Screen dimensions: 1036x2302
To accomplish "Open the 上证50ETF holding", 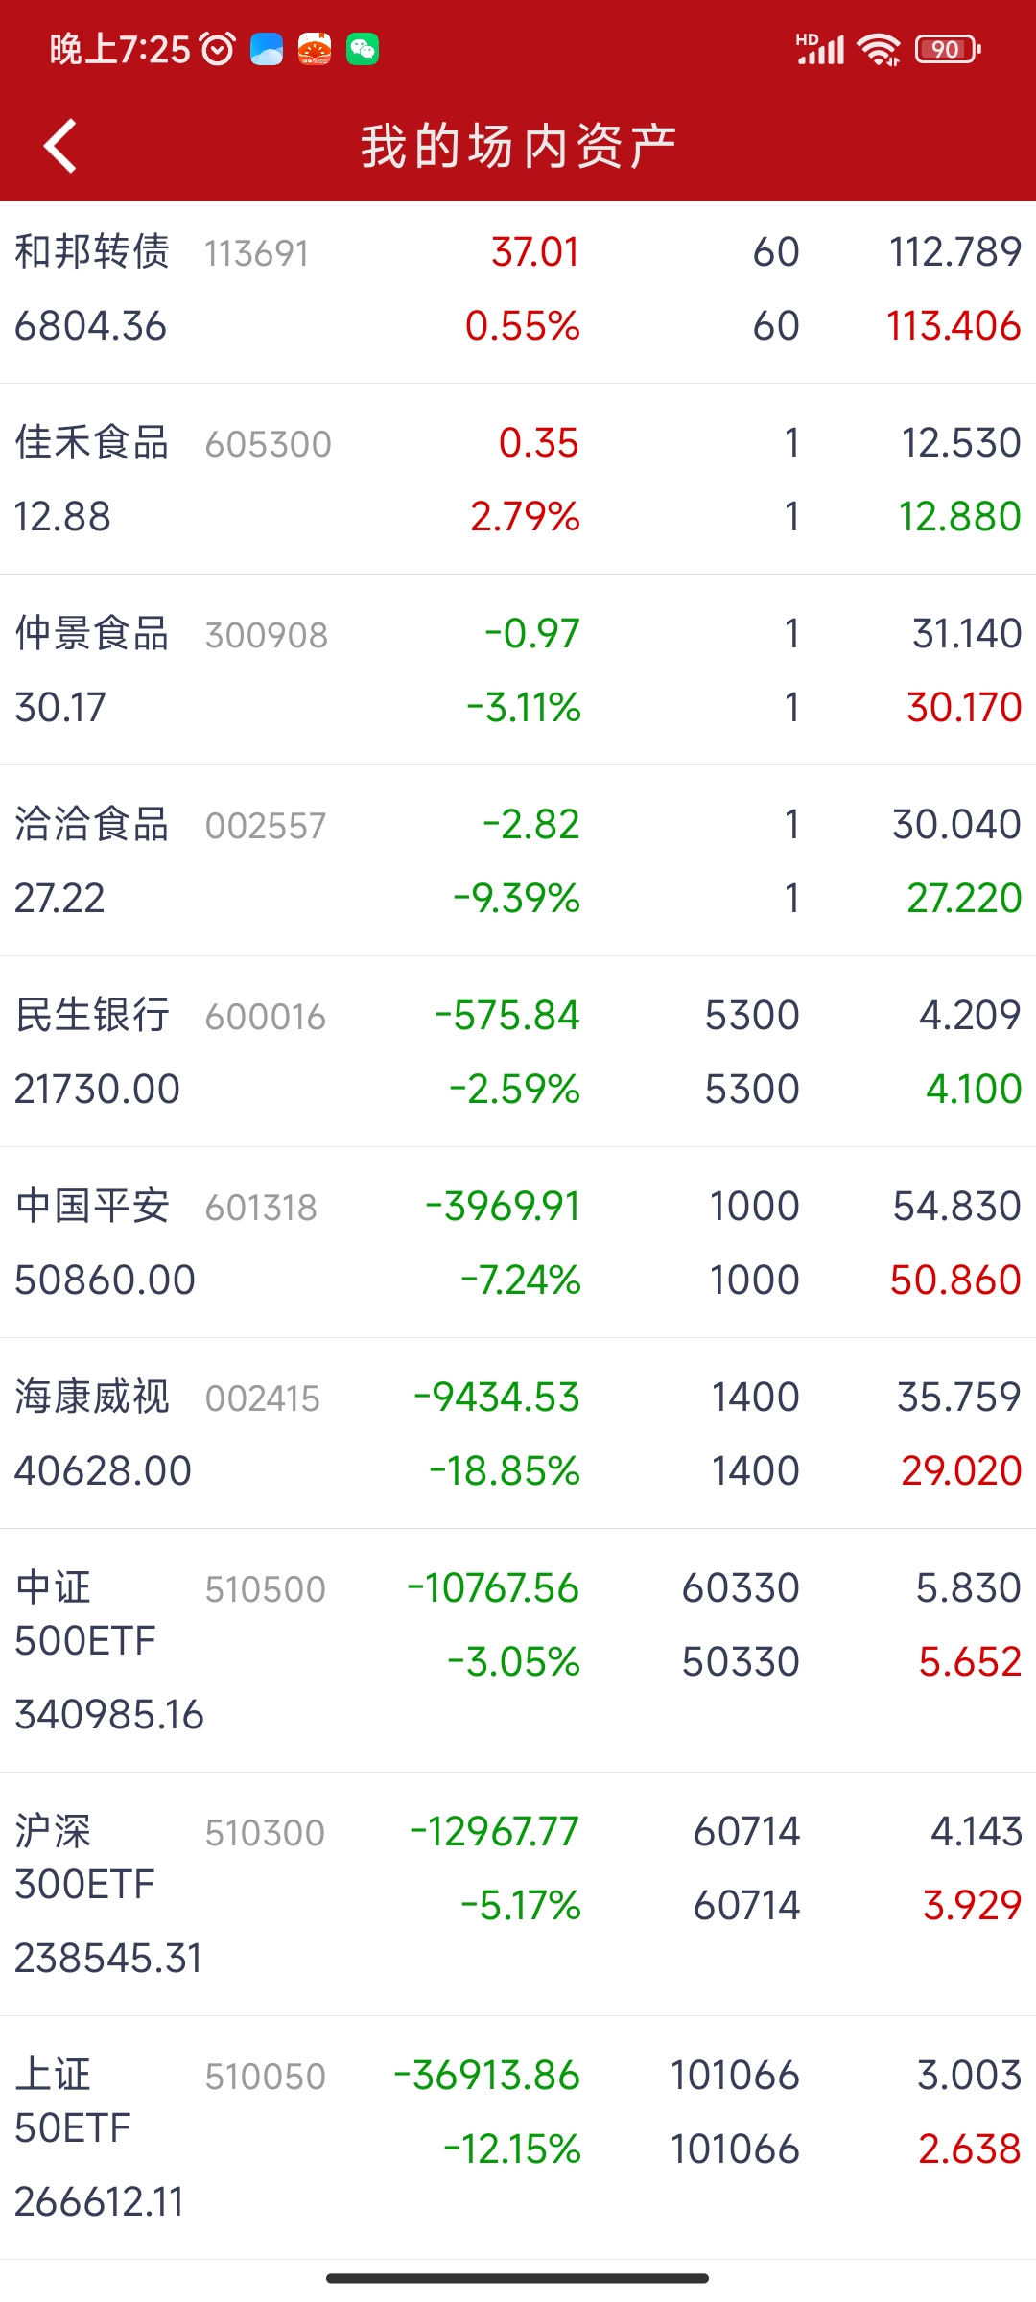I will (x=518, y=2137).
